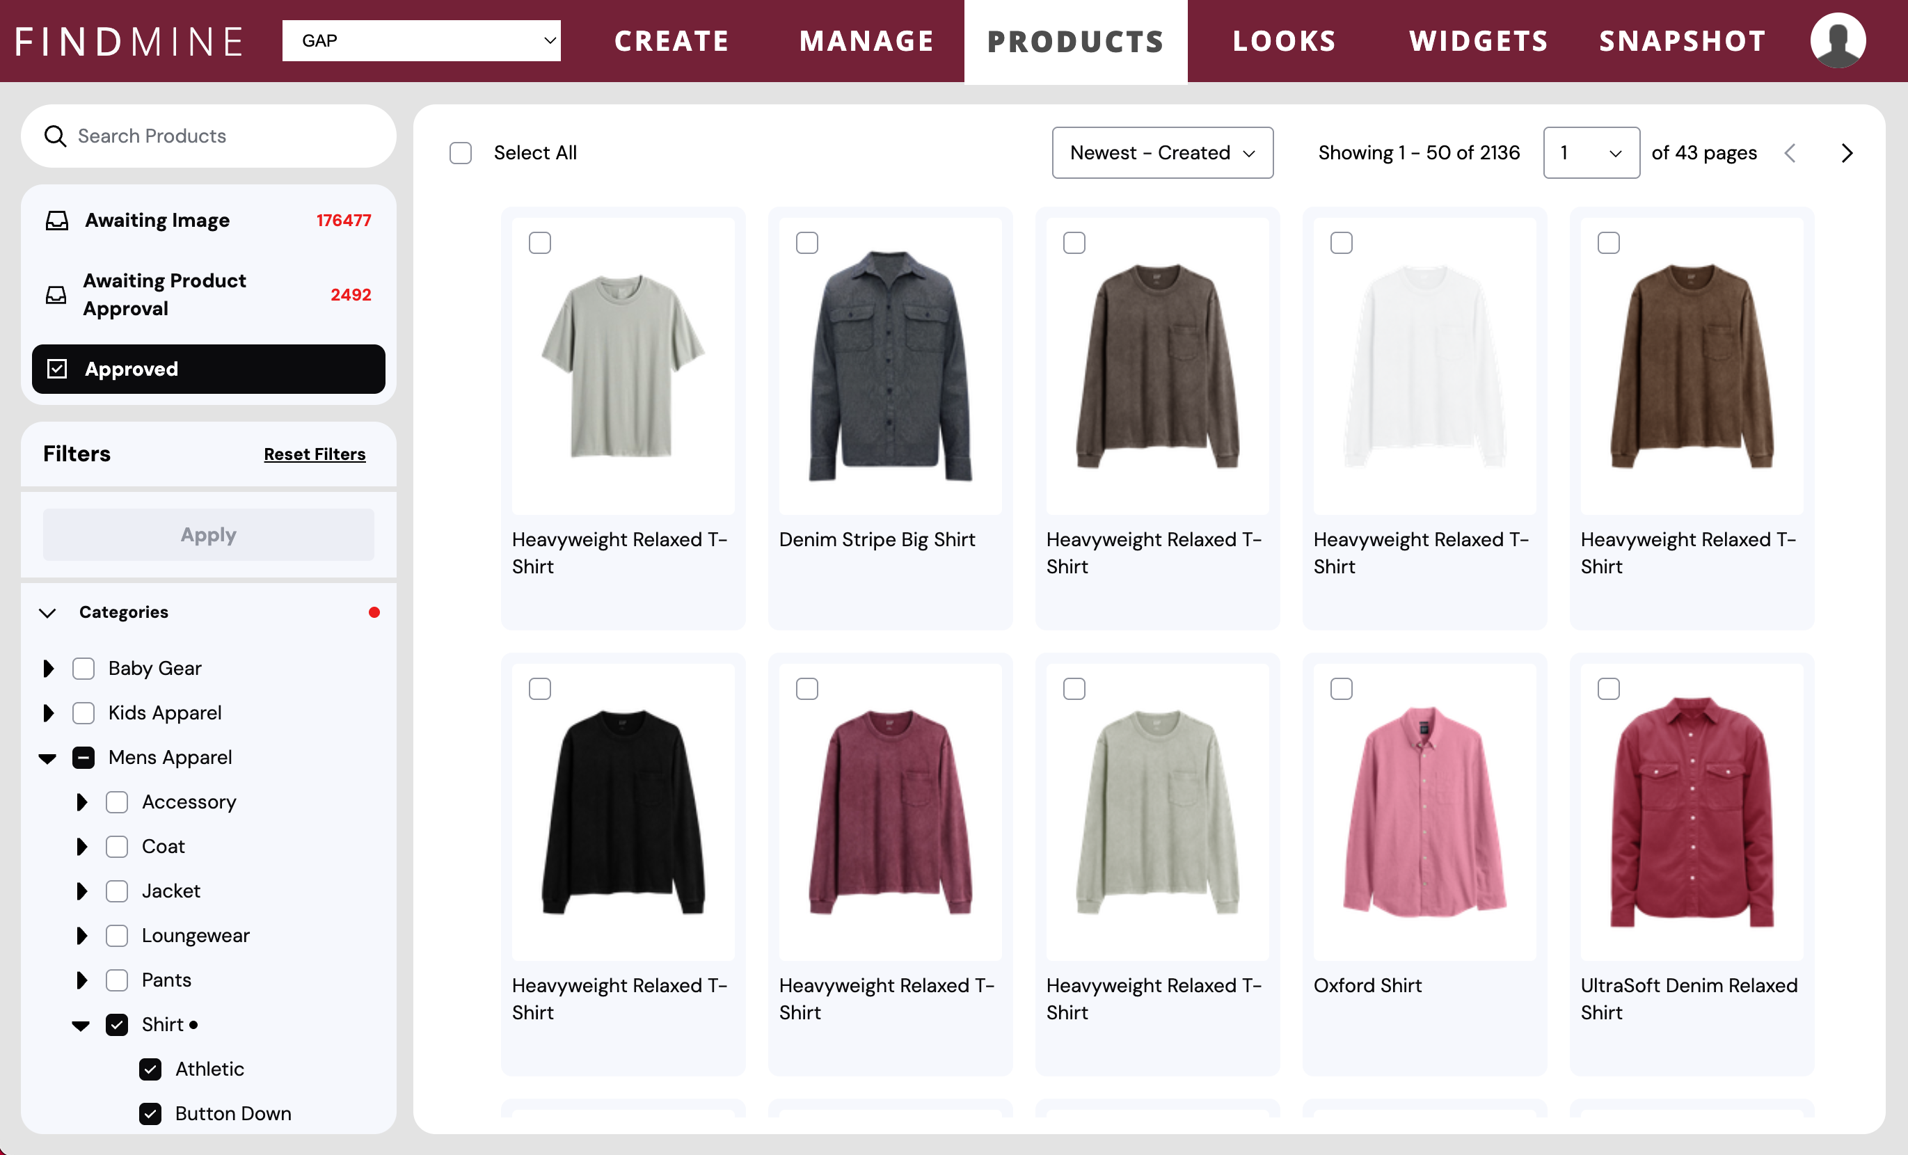Select the UltraSoft Denim Relaxed Shirt checkbox
This screenshot has width=1908, height=1155.
click(1608, 689)
